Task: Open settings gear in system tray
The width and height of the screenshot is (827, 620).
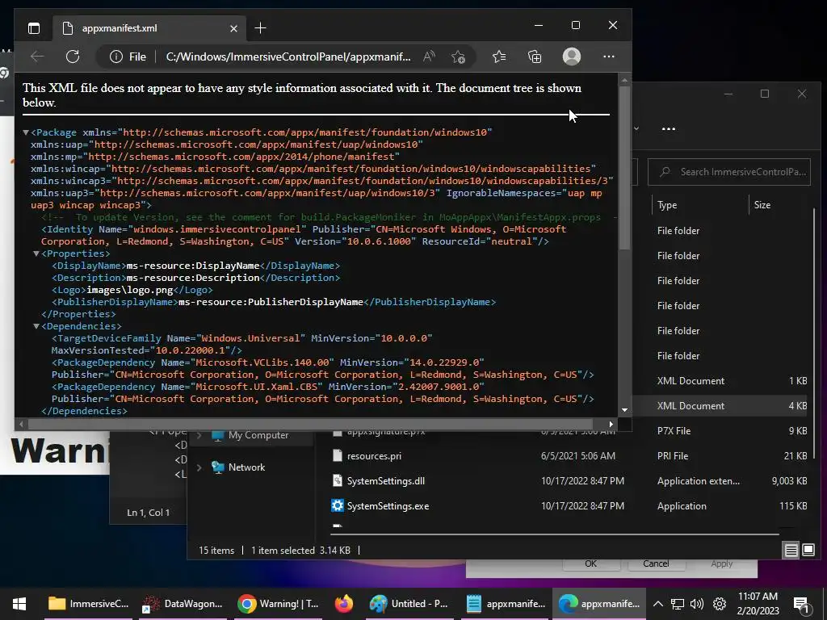Action: pyautogui.click(x=720, y=604)
